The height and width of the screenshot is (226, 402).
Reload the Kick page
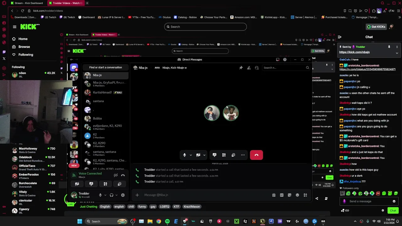pos(23,11)
